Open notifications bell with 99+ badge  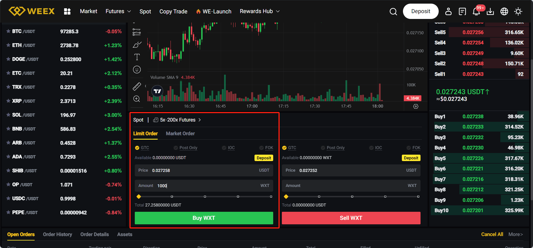click(x=476, y=11)
